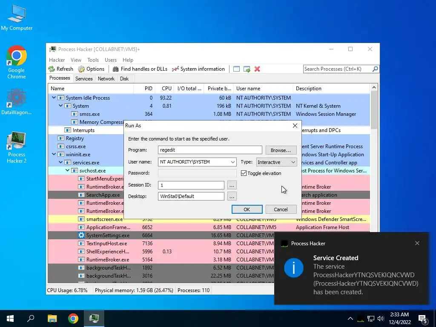Image resolution: width=436 pixels, height=327 pixels.
Task: Open the volume speaker tray icon
Action: 381,318
